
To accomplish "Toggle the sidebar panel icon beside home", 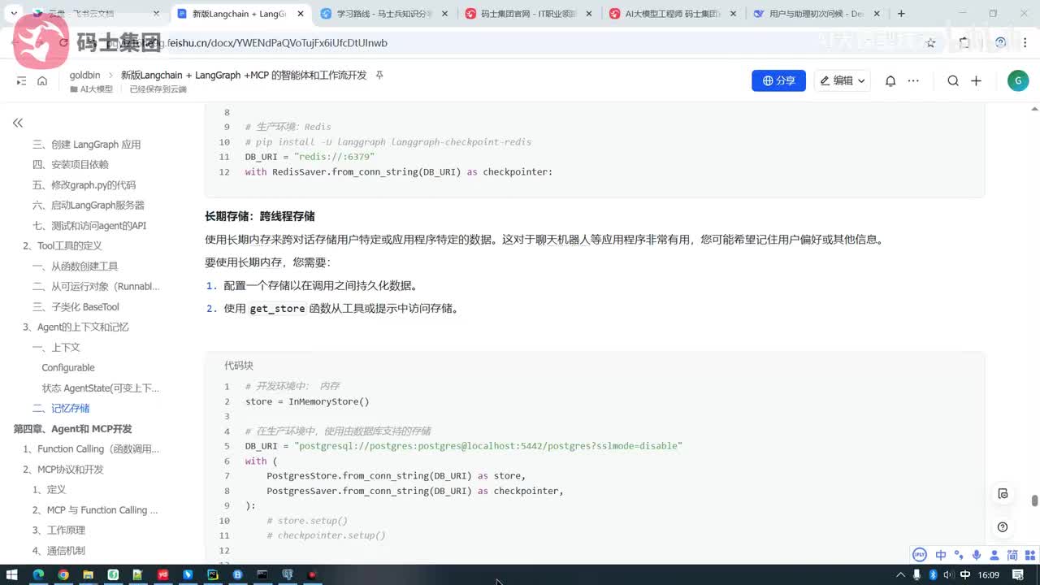I will pos(22,80).
